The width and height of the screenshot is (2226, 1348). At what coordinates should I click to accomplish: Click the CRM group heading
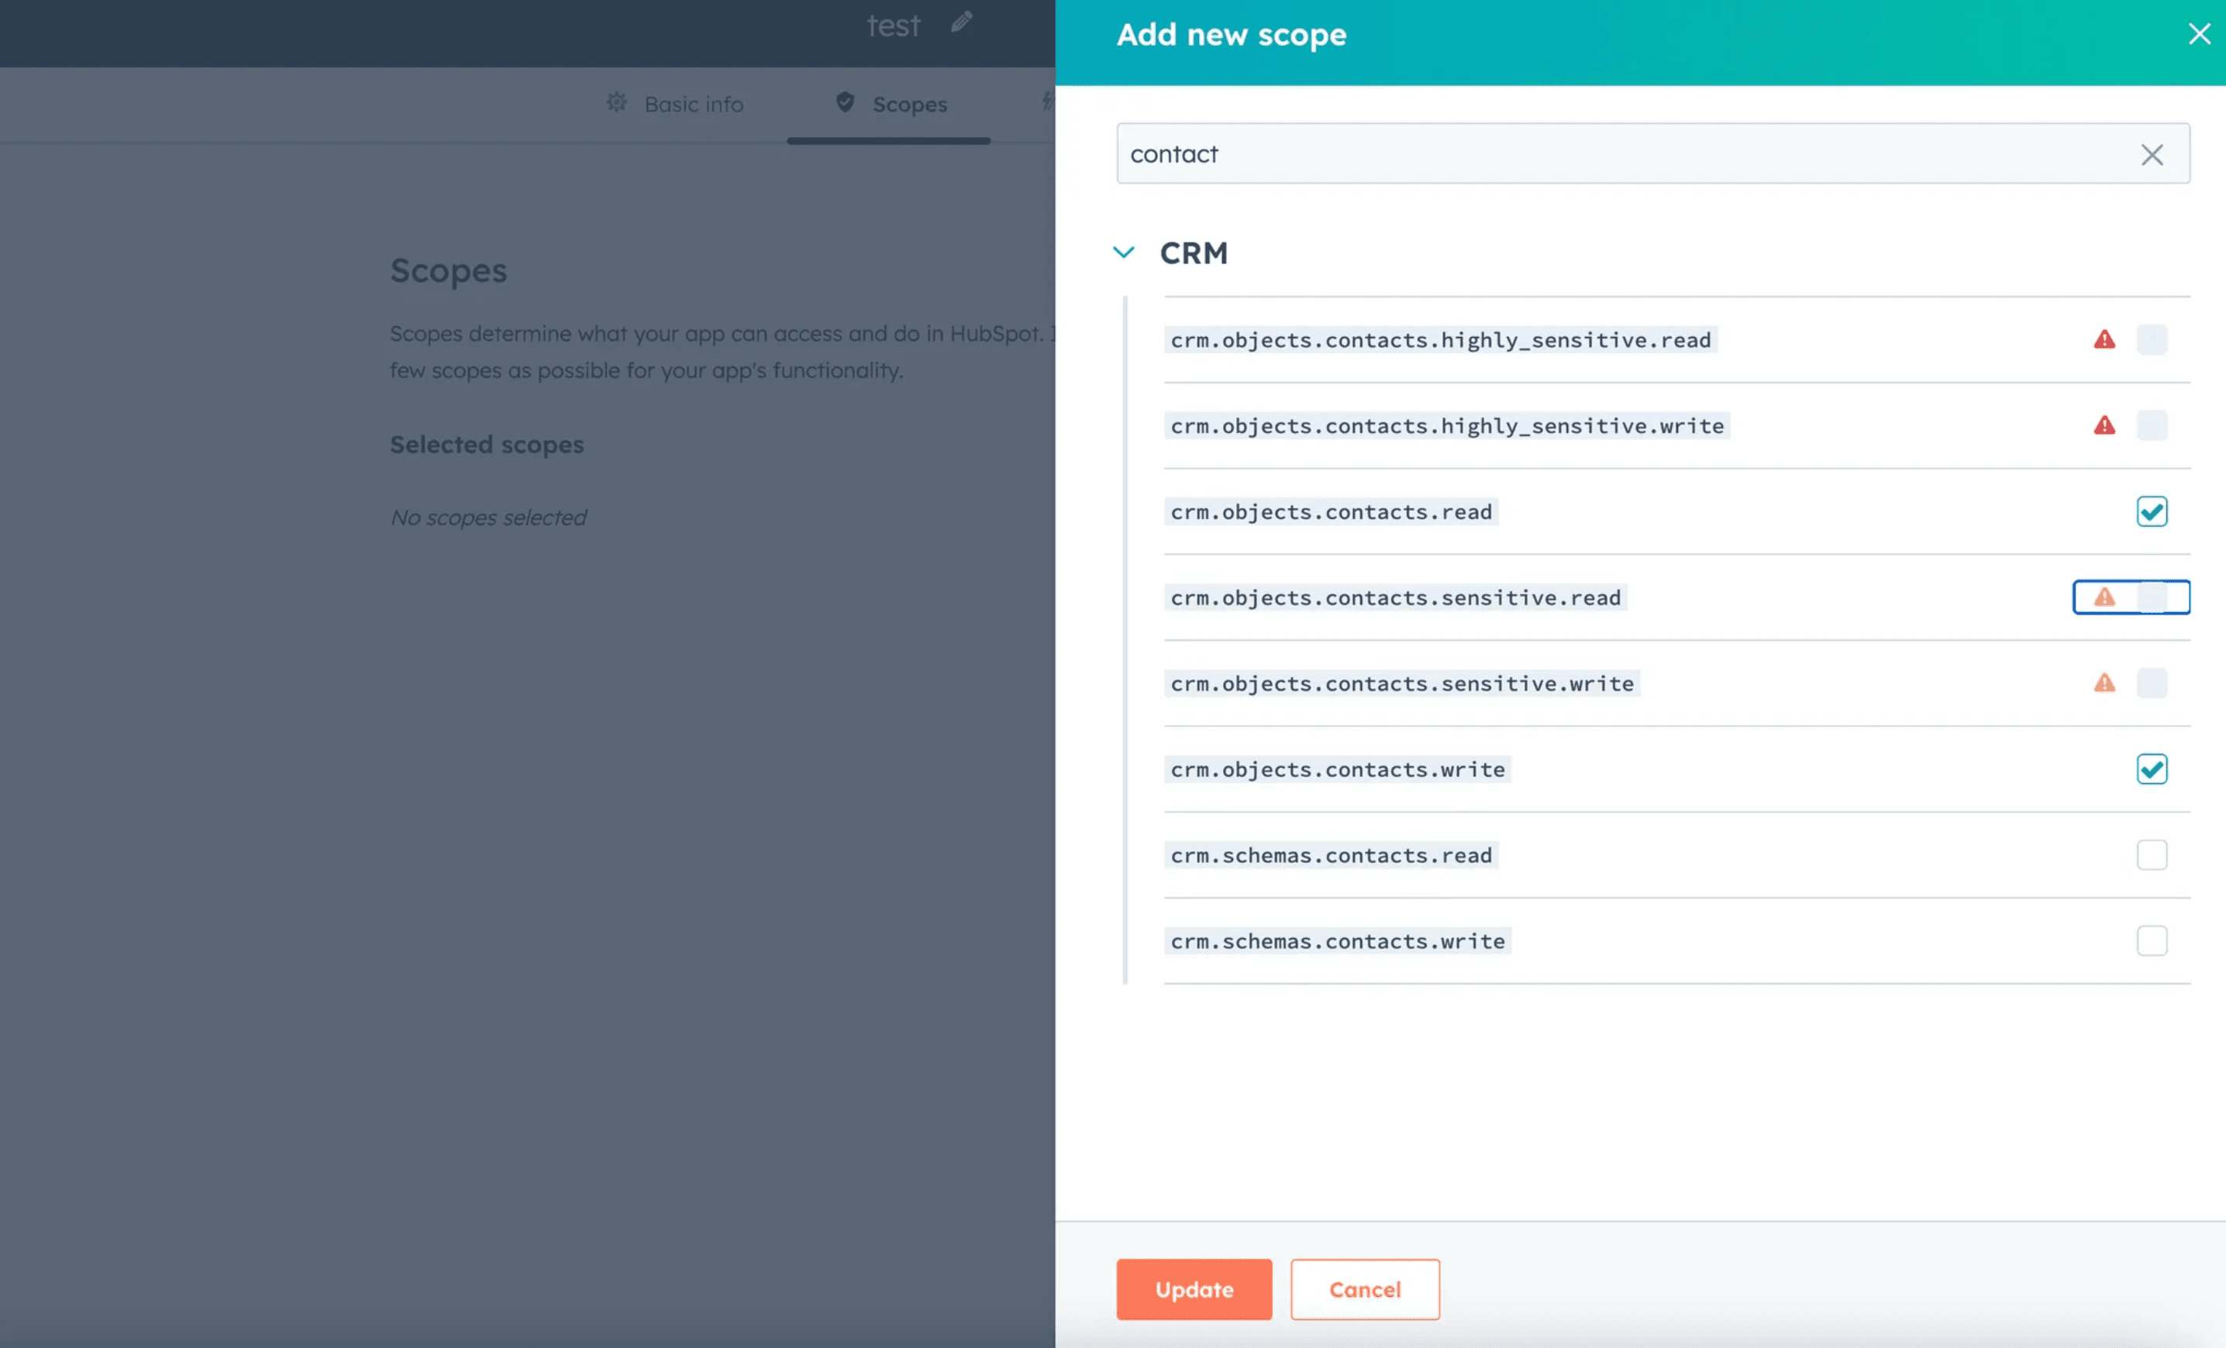pyautogui.click(x=1194, y=253)
